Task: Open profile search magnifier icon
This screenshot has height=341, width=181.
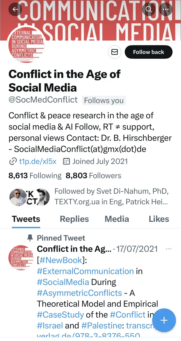Action: [149, 9]
